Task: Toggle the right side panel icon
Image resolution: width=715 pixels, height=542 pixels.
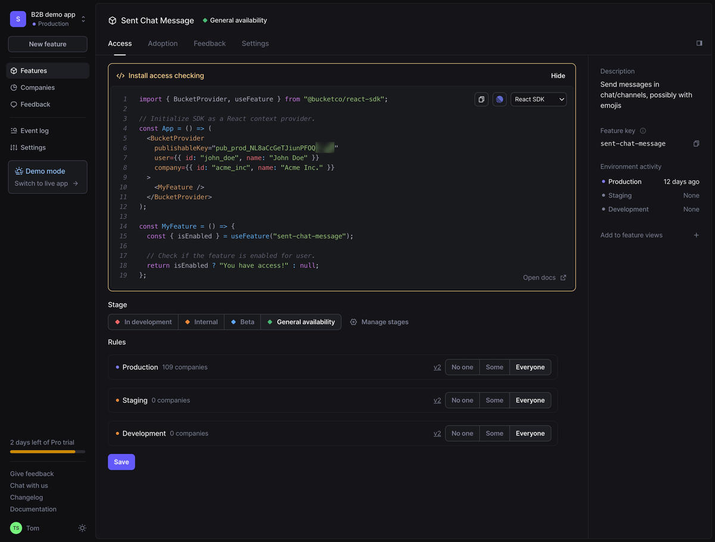Action: tap(700, 43)
